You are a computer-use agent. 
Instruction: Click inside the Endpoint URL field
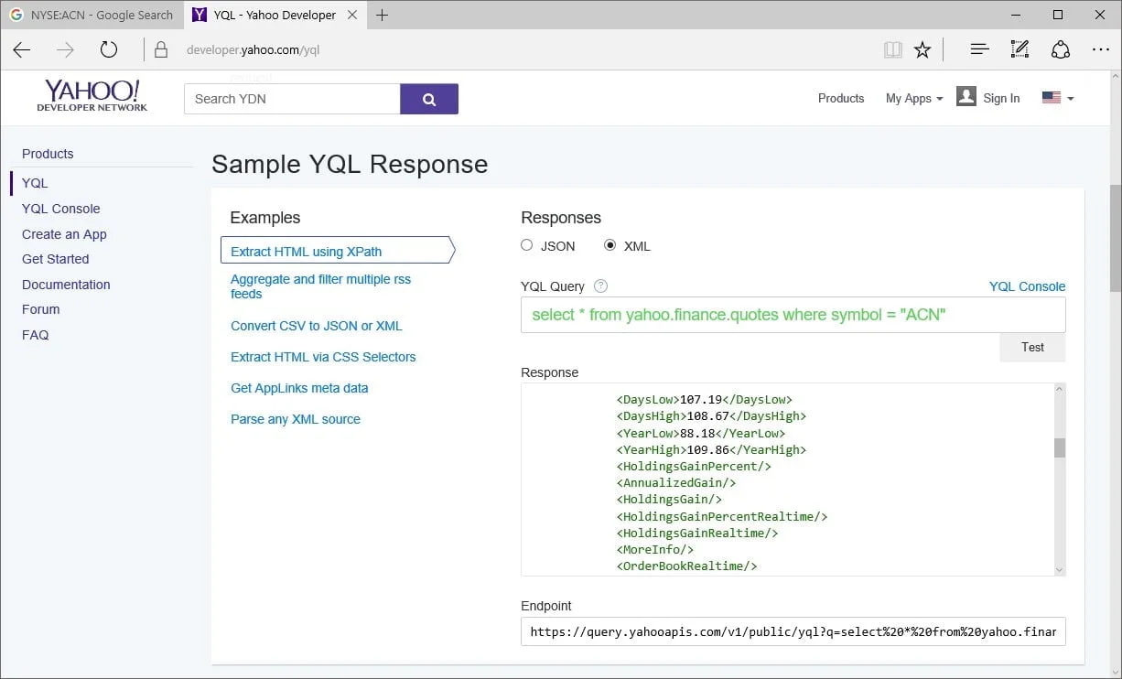793,631
